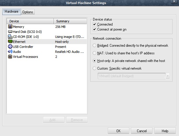Sort by the Device column header
Screen dimensions: 179x136
30,21
